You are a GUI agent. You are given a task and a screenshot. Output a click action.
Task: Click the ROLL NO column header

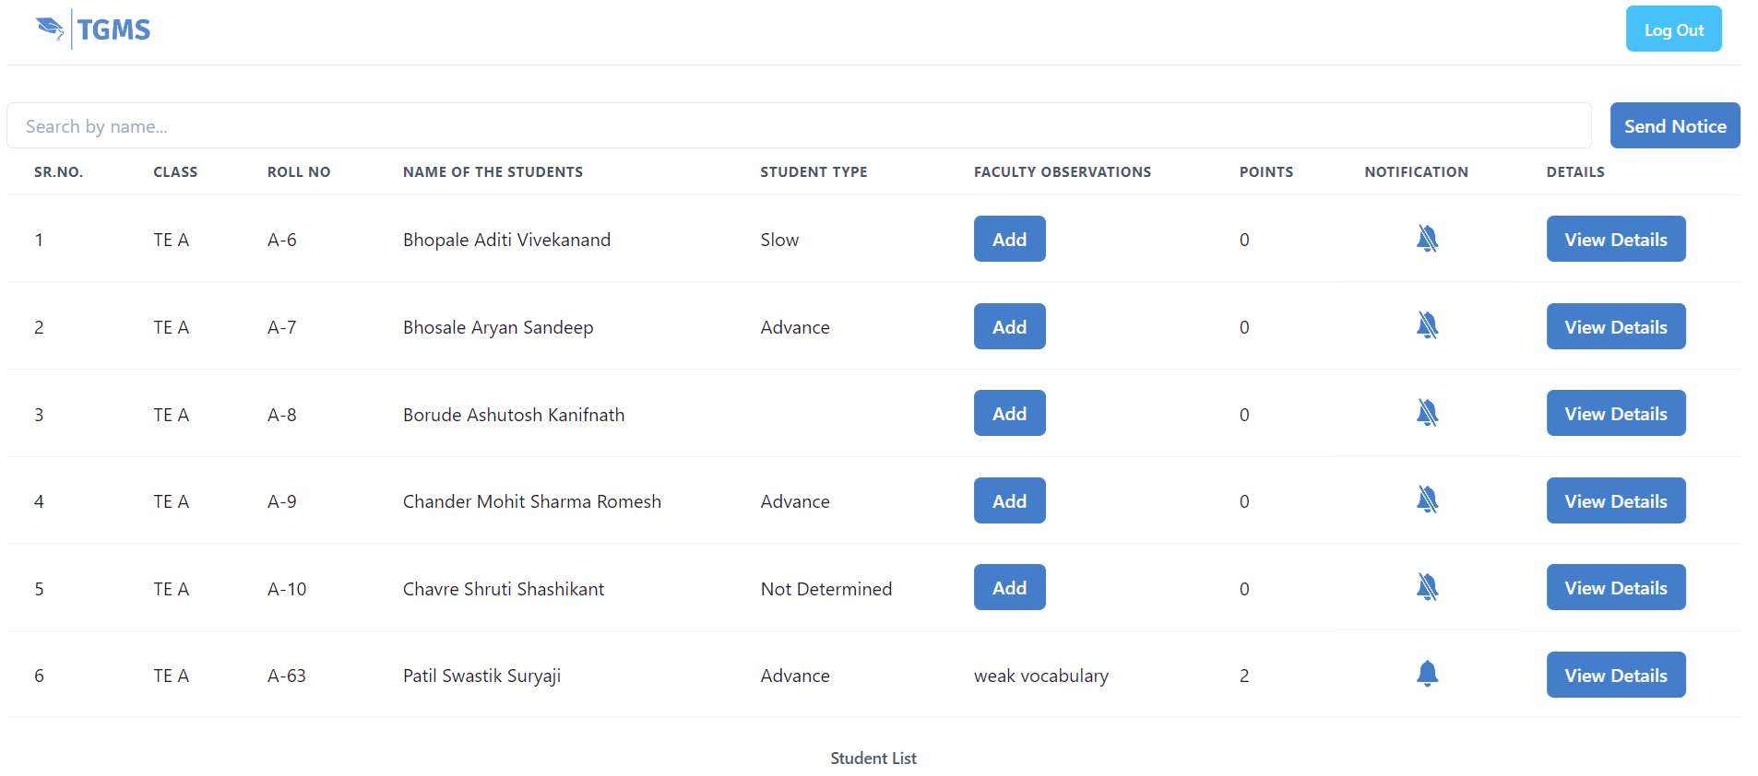[x=299, y=172]
